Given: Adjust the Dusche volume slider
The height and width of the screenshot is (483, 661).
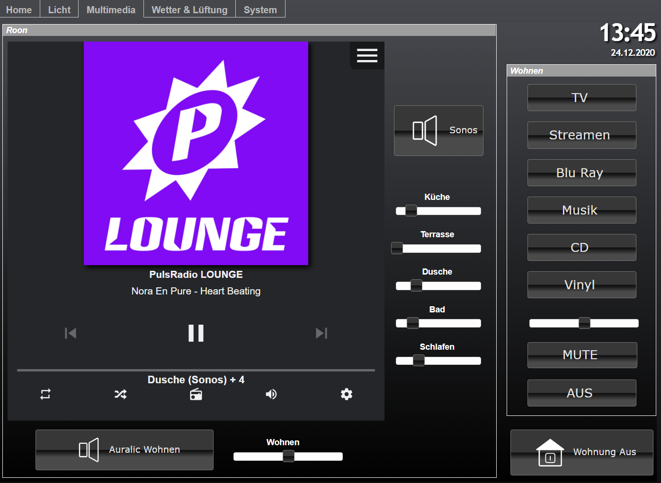Looking at the screenshot, I should [x=438, y=285].
